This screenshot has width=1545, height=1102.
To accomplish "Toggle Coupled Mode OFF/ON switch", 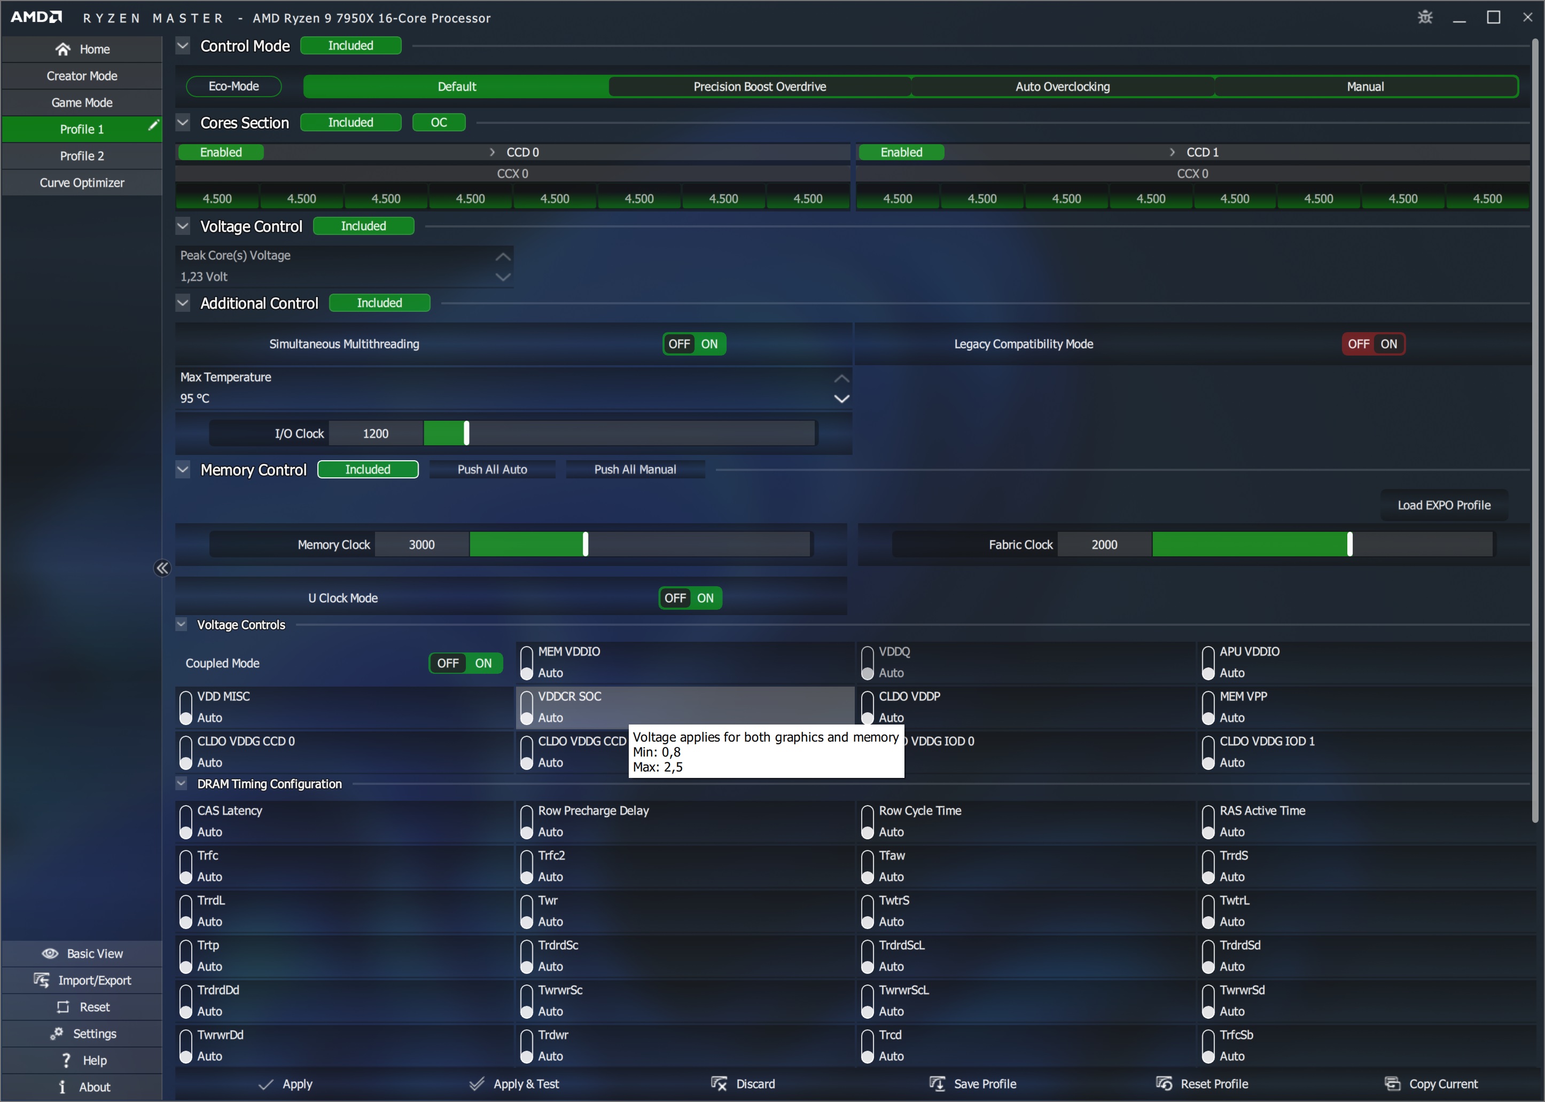I will pos(466,663).
